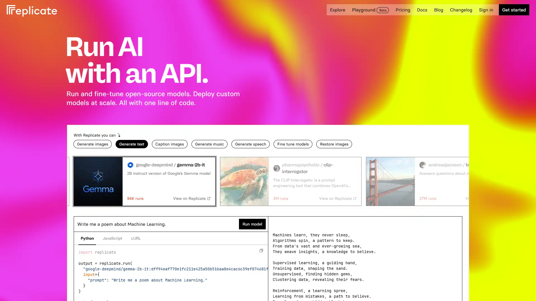Select the Caption images pill
Image resolution: width=536 pixels, height=301 pixels.
click(x=169, y=144)
